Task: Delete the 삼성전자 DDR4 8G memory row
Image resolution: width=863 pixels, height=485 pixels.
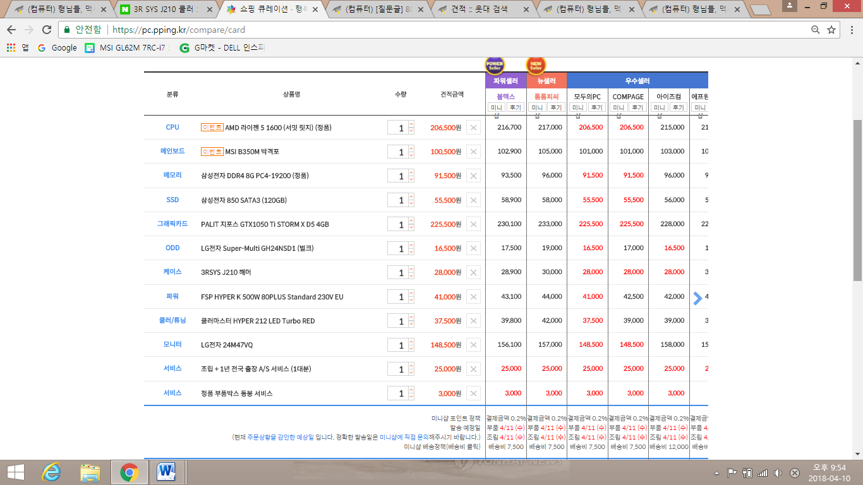Action: [x=473, y=176]
